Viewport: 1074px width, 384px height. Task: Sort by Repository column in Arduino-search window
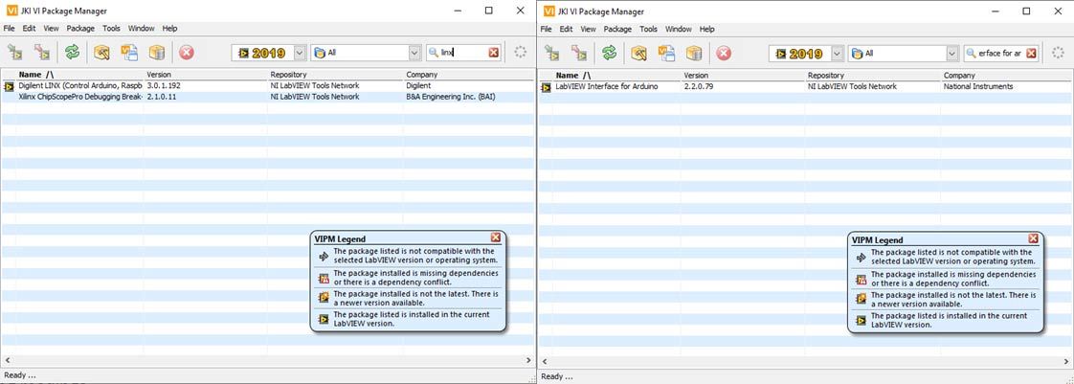pyautogui.click(x=872, y=75)
